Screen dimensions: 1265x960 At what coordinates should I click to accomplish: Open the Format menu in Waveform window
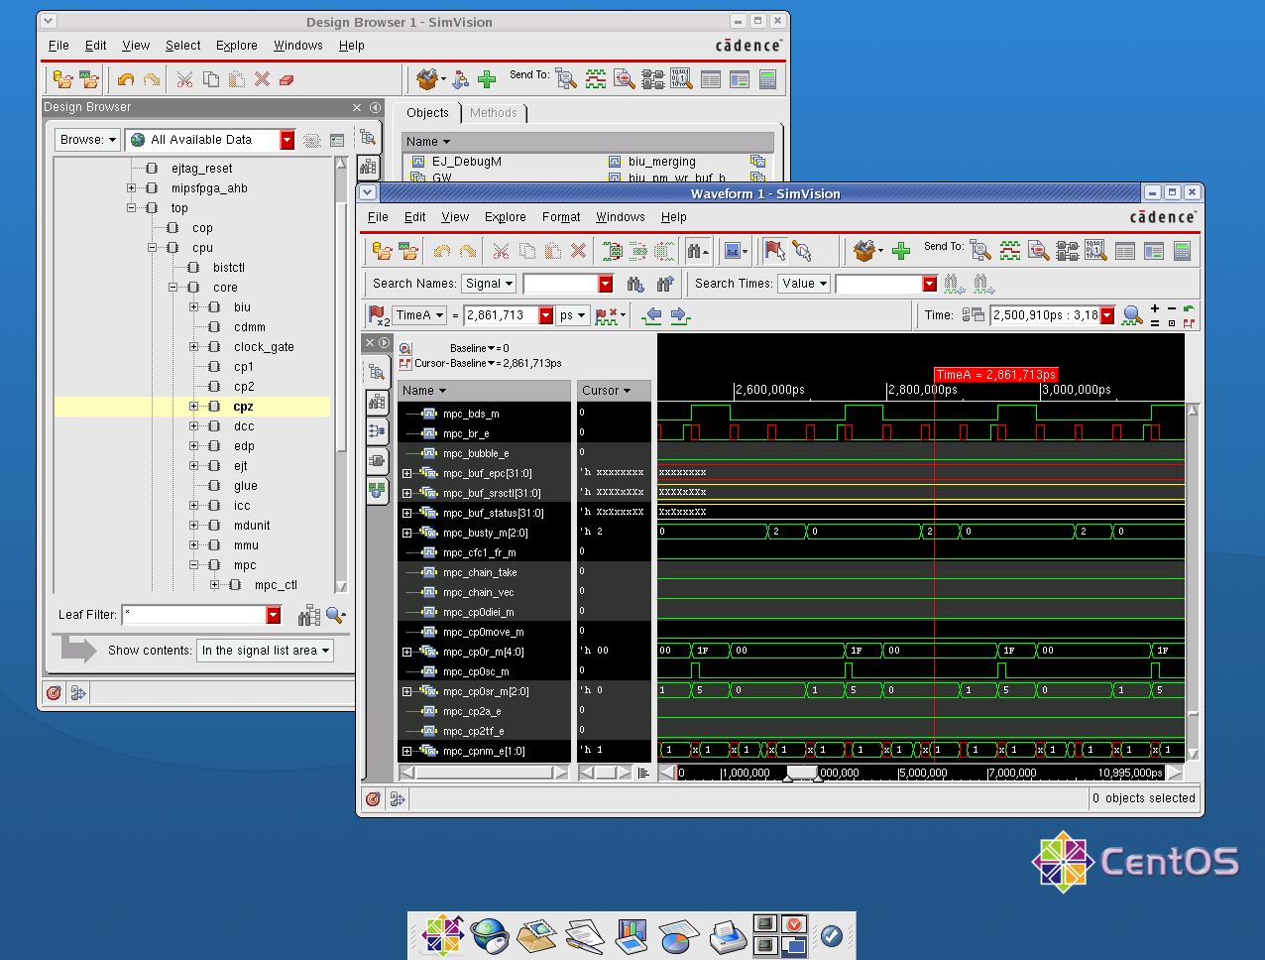click(561, 217)
